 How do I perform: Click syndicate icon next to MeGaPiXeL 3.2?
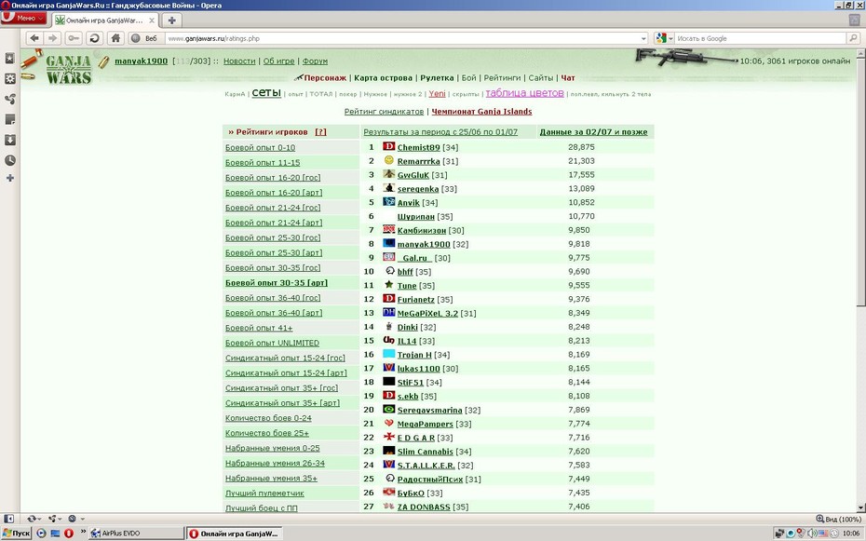pyautogui.click(x=389, y=312)
